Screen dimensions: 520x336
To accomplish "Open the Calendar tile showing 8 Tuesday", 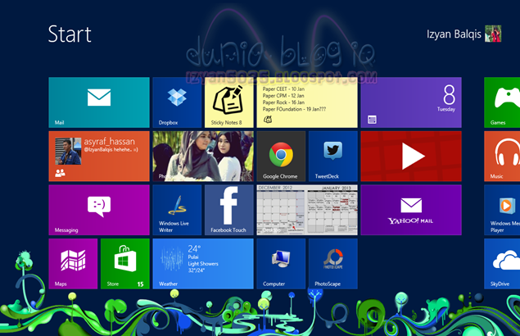I will coord(411,102).
